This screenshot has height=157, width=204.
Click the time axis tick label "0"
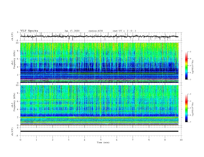pos(20,140)
